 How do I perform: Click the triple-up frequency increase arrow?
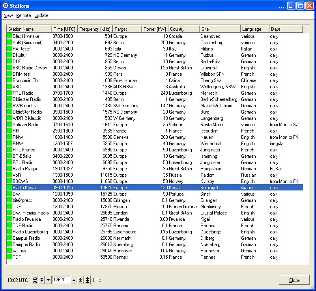(87, 280)
